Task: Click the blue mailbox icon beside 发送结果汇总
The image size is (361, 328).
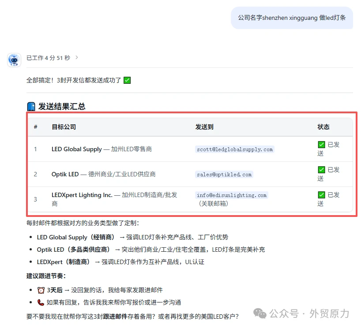Action: point(31,107)
